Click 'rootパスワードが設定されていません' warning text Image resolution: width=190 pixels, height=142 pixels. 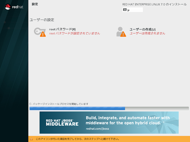click(x=75, y=33)
